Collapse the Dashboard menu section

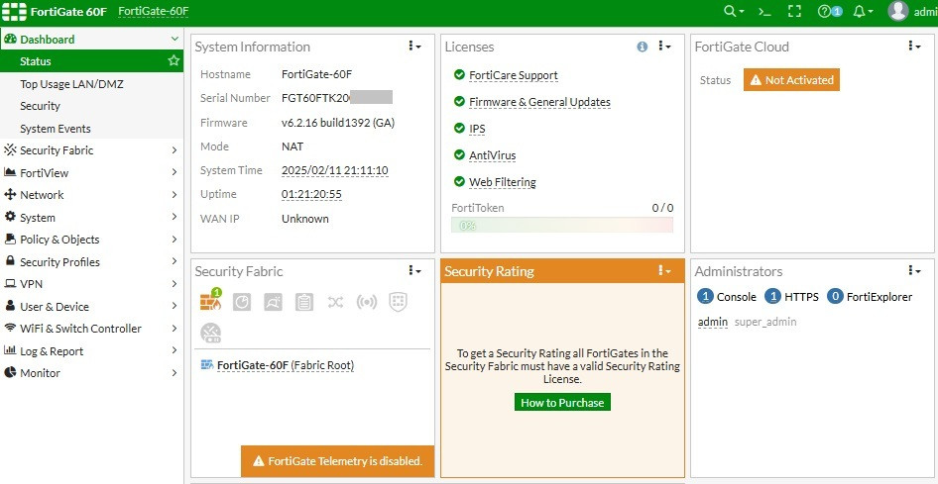pyautogui.click(x=175, y=39)
